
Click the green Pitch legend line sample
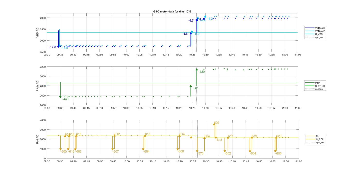click(310, 83)
